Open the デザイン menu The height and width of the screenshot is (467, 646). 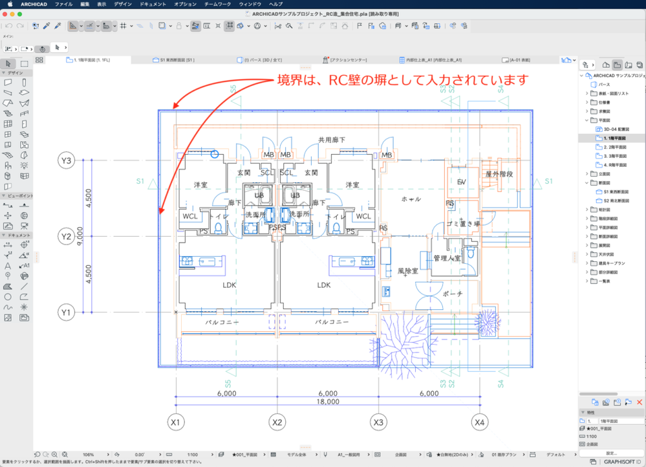[x=123, y=4]
